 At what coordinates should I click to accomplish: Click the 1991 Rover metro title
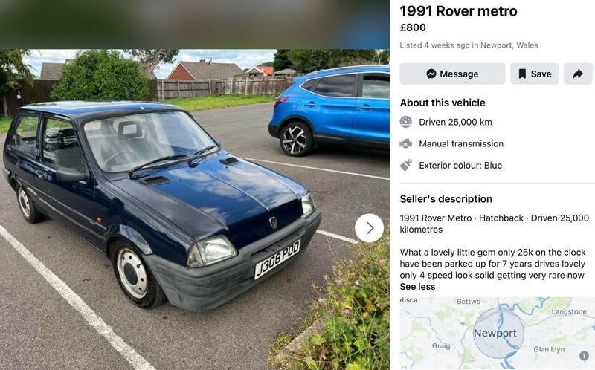pos(458,11)
